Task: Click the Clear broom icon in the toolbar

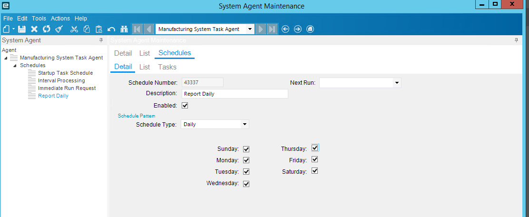Action: 59,29
